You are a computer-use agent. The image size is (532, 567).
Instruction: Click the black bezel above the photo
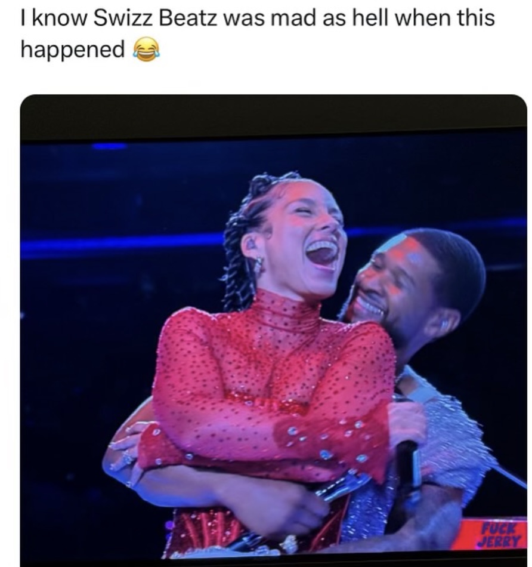273,116
